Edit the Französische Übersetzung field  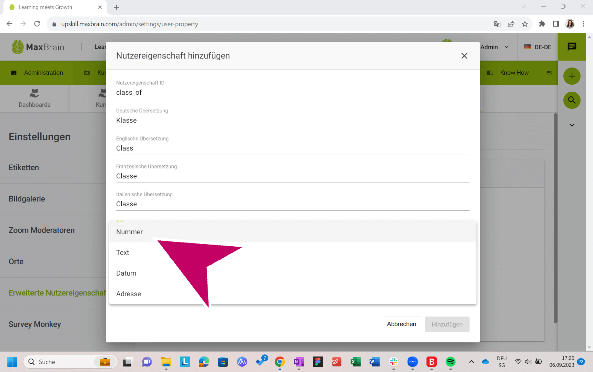293,176
